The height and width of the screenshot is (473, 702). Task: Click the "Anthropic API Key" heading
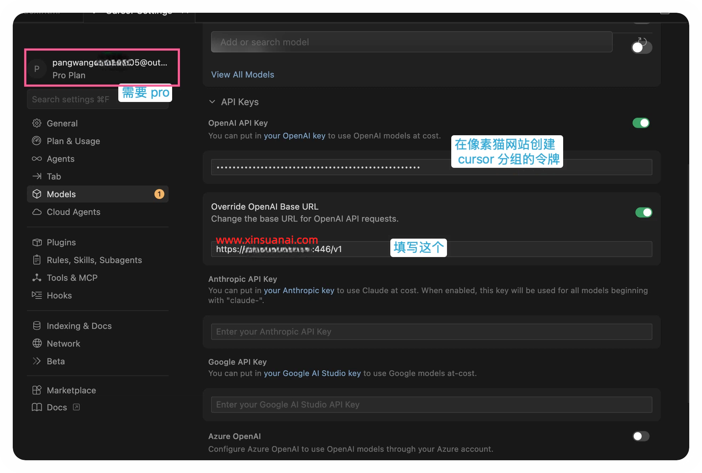coord(243,279)
